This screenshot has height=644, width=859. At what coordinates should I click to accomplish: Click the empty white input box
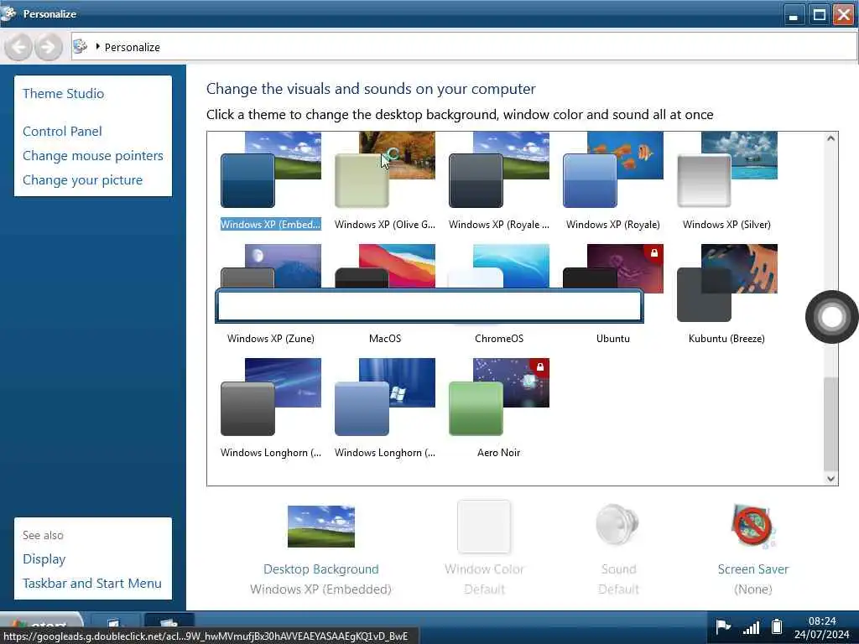tap(429, 305)
